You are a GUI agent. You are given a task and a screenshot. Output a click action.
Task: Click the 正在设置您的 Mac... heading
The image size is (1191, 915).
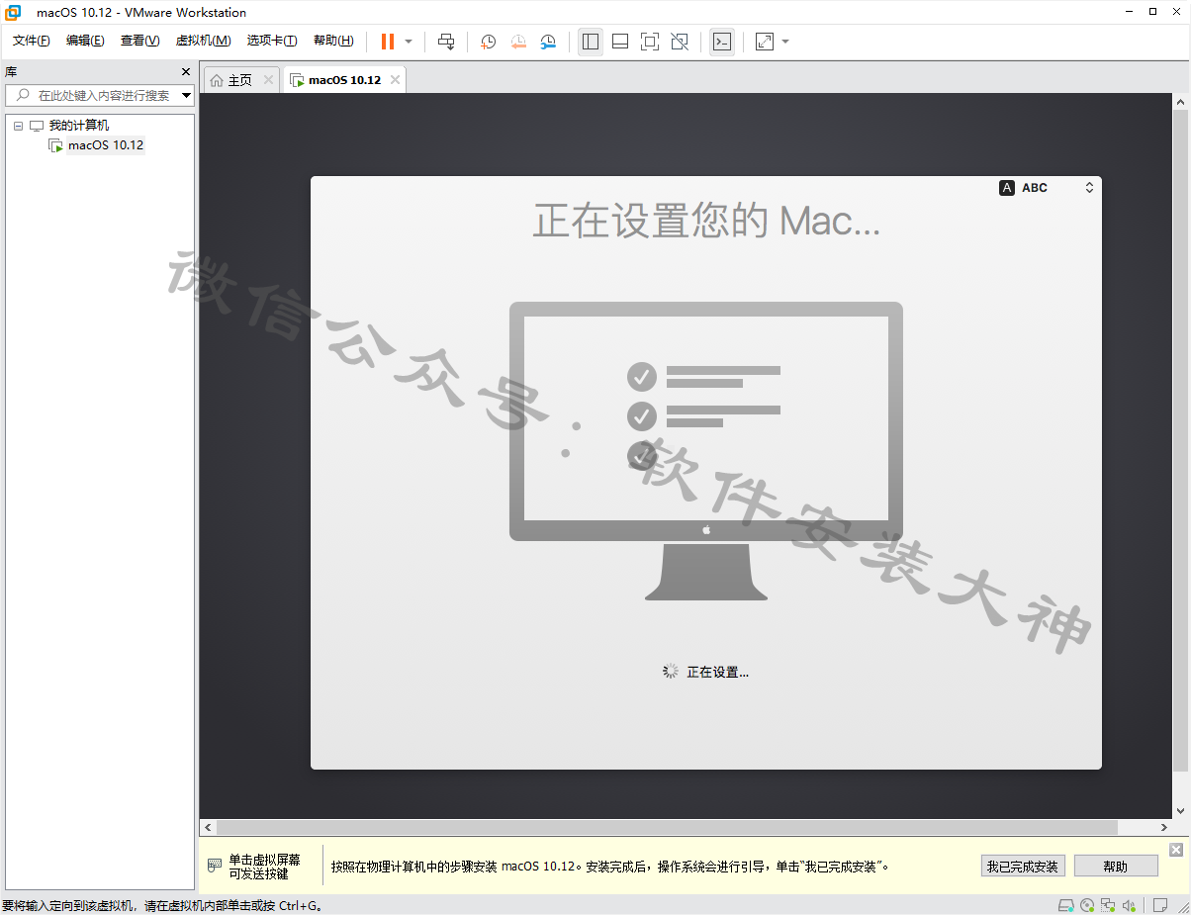tap(706, 221)
